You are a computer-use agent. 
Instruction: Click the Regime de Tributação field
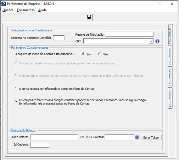(x=130, y=34)
